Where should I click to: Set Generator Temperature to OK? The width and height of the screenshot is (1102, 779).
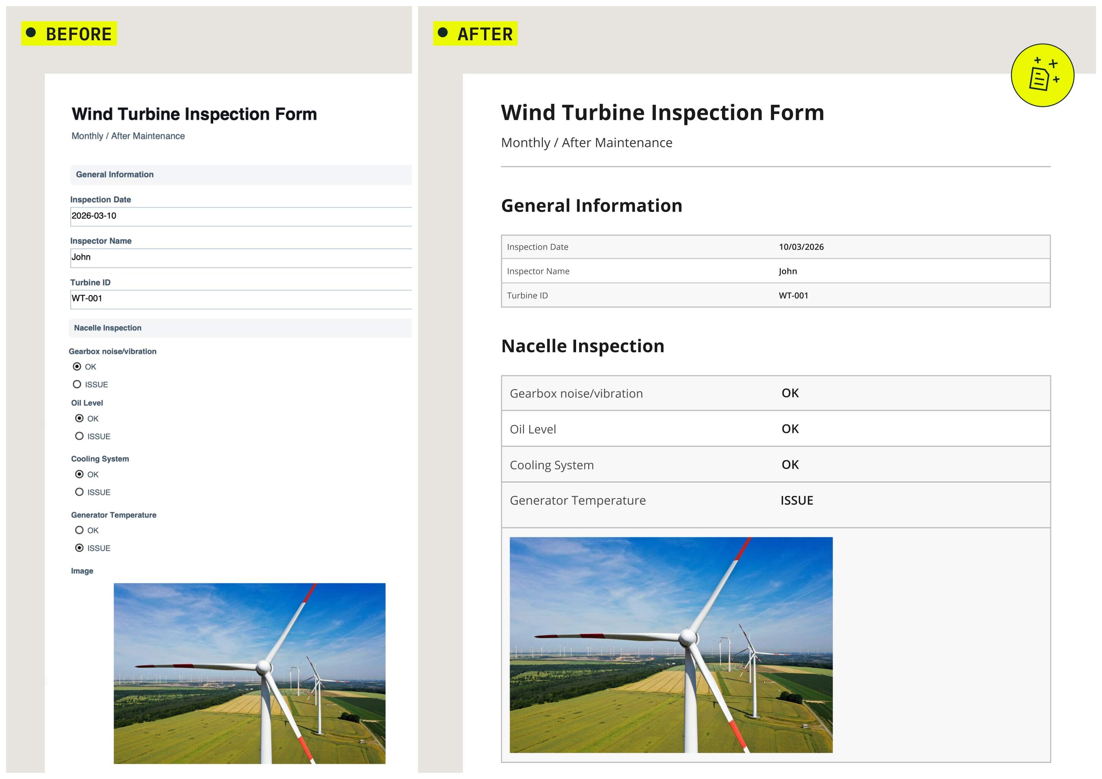[x=79, y=530]
